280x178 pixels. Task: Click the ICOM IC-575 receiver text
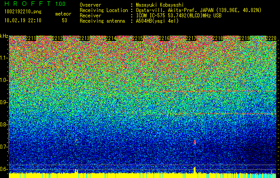(x=179, y=16)
